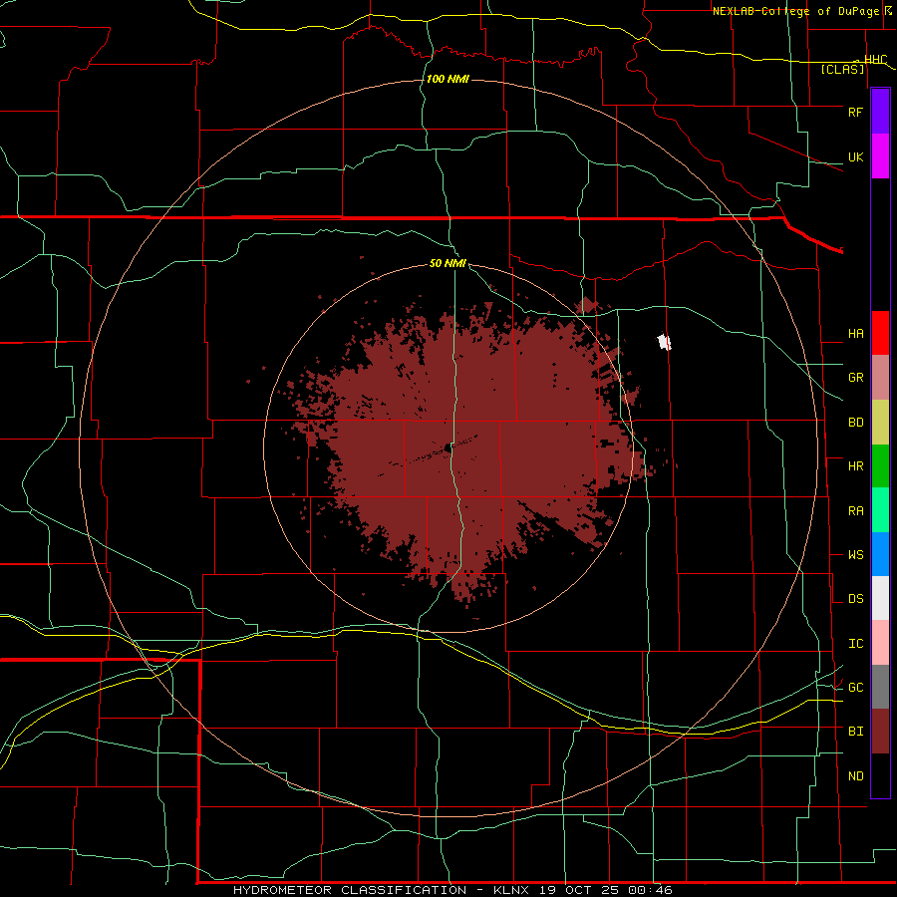Click the magenta UK legend swatch
The image size is (897, 897).
tap(880, 156)
